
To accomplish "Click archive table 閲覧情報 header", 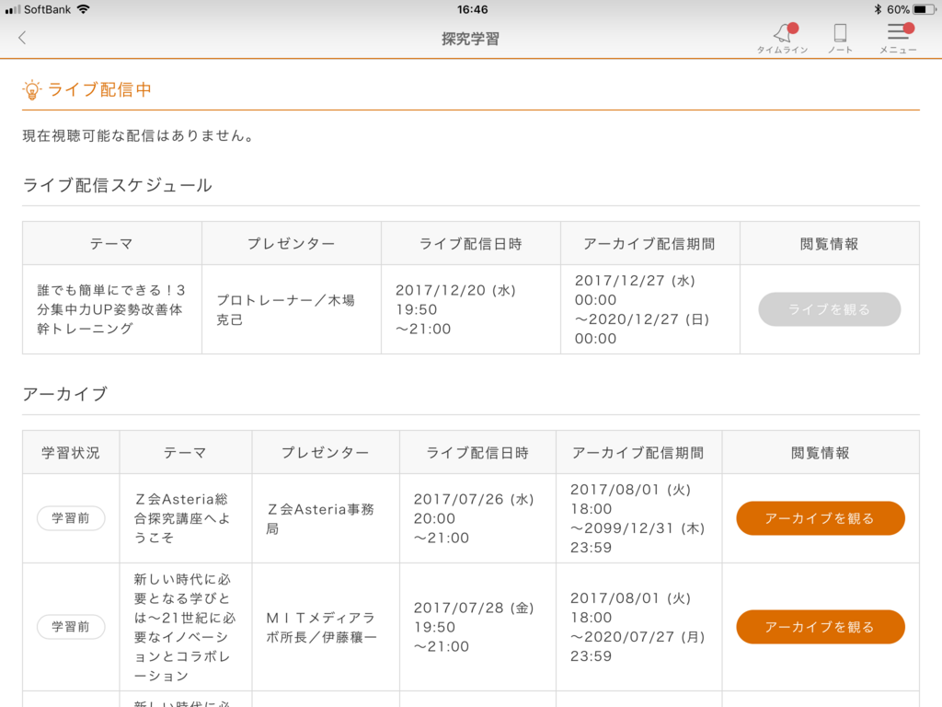I will click(820, 453).
